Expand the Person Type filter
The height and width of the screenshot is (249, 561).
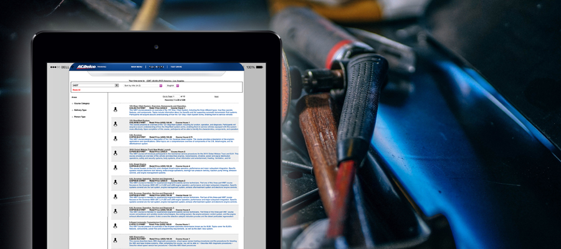tap(80, 116)
